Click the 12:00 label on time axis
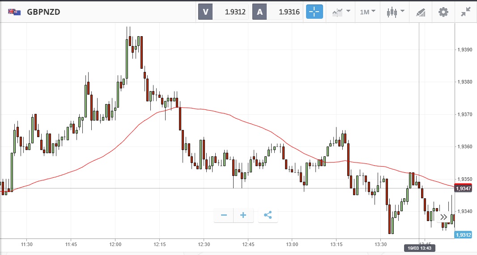This screenshot has width=477, height=255. (115, 244)
